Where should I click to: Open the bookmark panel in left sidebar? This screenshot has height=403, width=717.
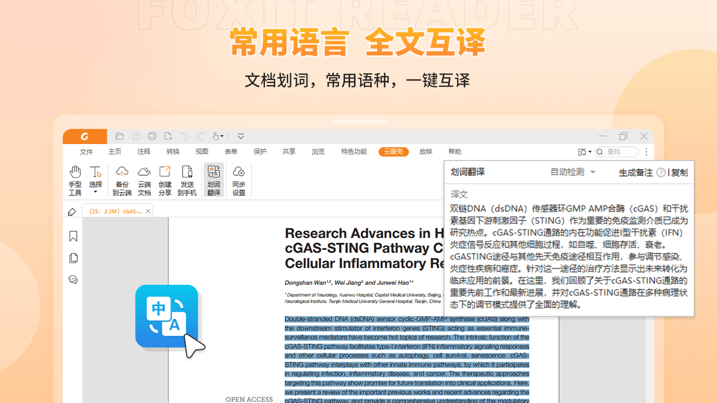pyautogui.click(x=73, y=236)
